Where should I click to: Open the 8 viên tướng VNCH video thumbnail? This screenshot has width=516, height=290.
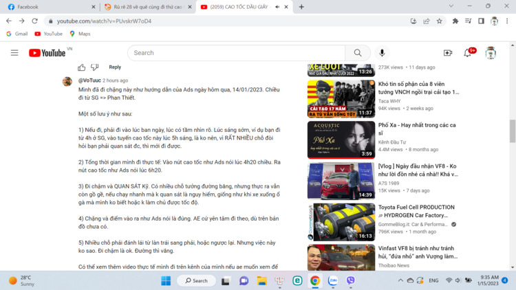point(341,99)
